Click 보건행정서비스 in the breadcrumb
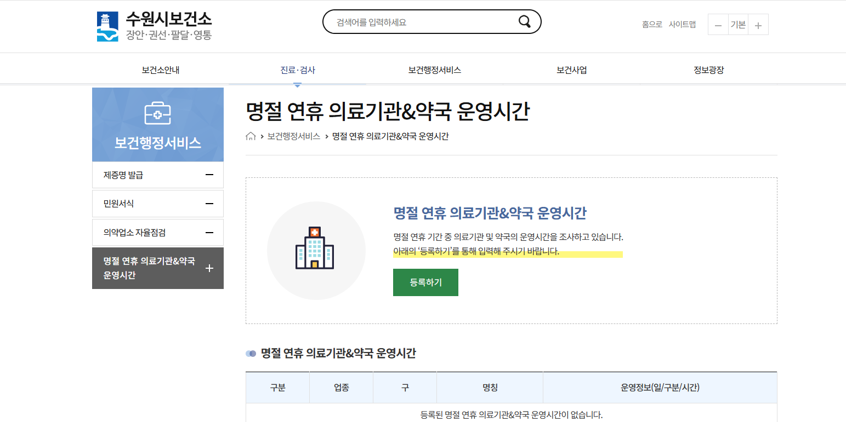This screenshot has width=846, height=422. (x=294, y=136)
